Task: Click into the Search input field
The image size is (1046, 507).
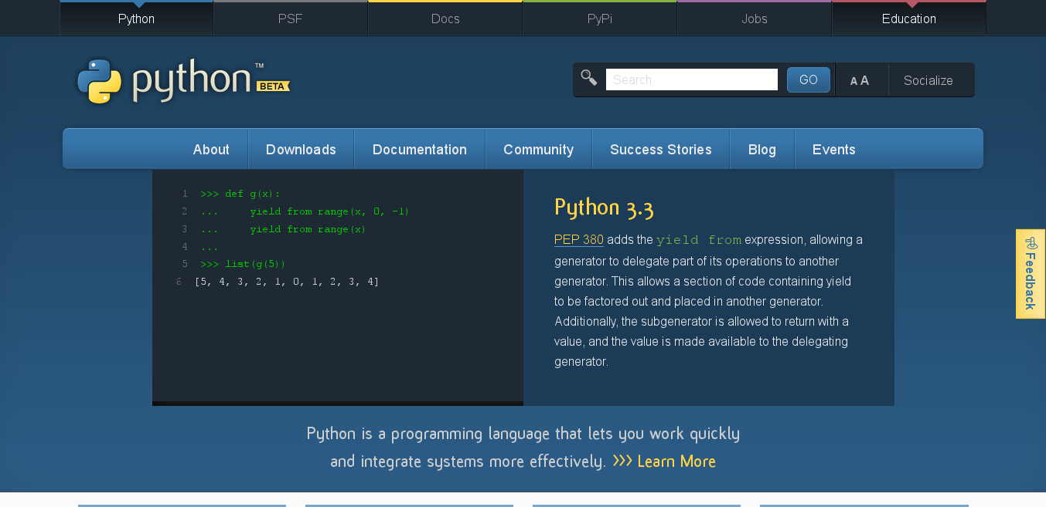Action: [x=692, y=79]
